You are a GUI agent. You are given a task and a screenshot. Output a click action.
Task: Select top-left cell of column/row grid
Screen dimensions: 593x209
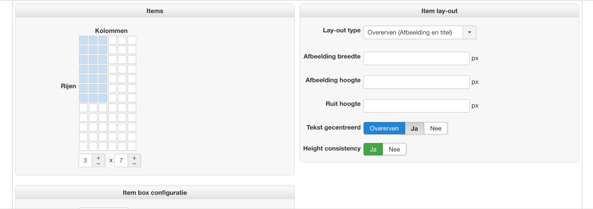click(x=83, y=40)
